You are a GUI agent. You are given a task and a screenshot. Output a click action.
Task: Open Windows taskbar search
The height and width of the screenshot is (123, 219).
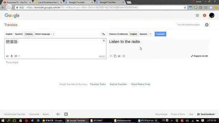[9, 121]
